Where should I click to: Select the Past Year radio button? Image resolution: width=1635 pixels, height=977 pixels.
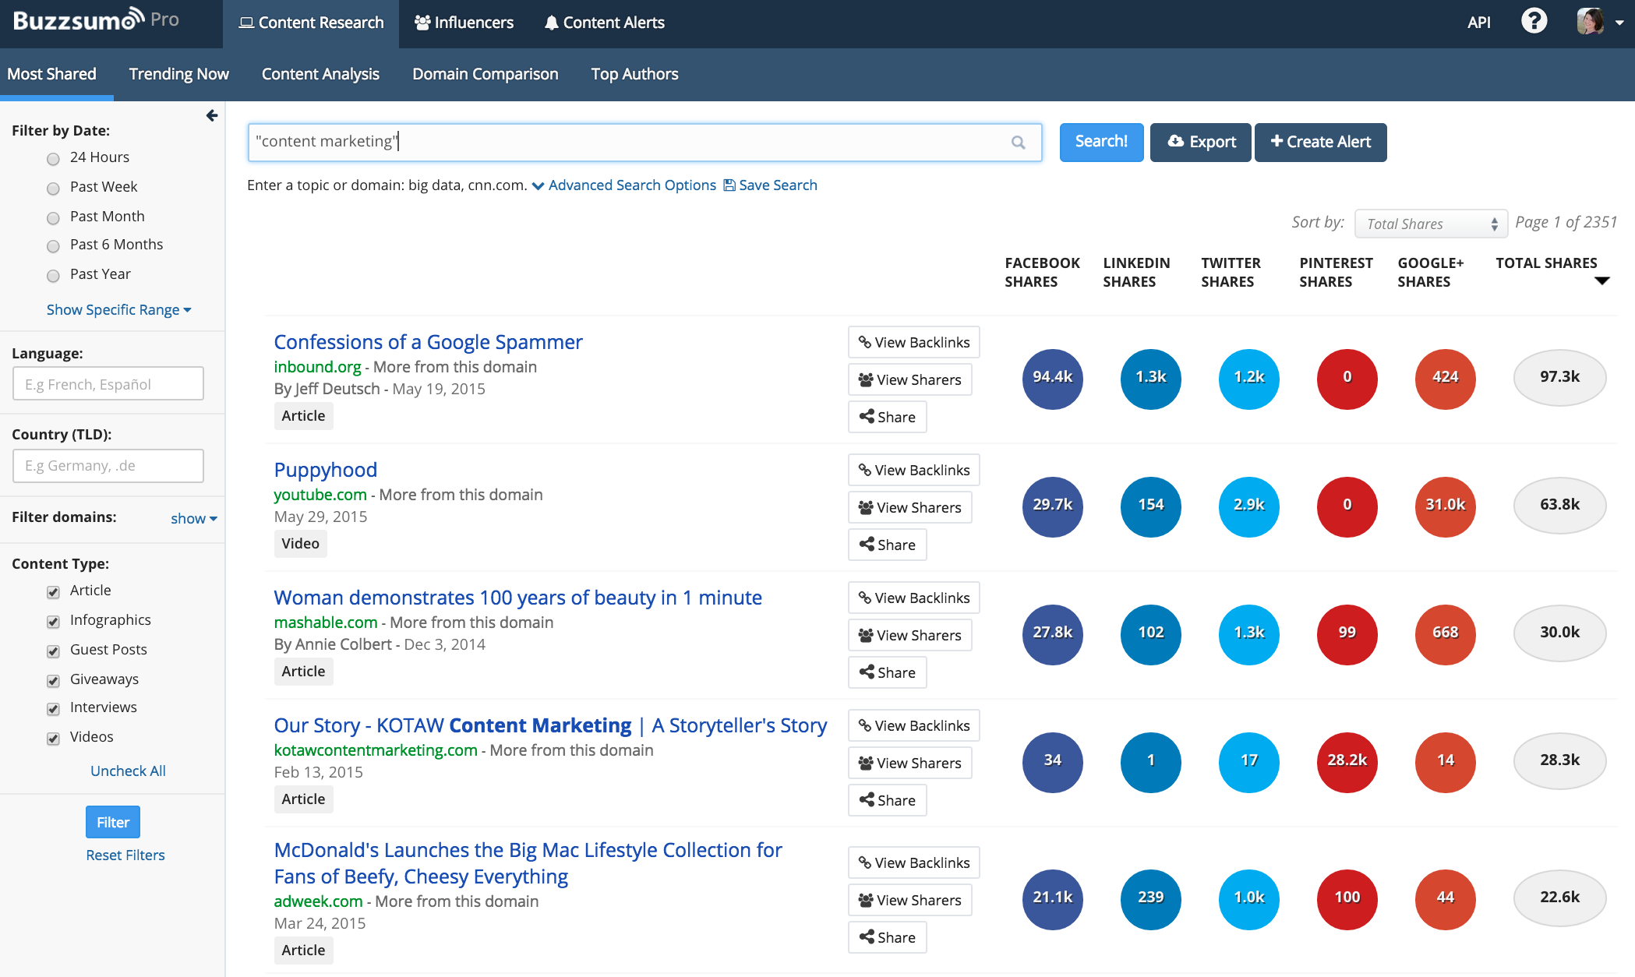tap(53, 276)
